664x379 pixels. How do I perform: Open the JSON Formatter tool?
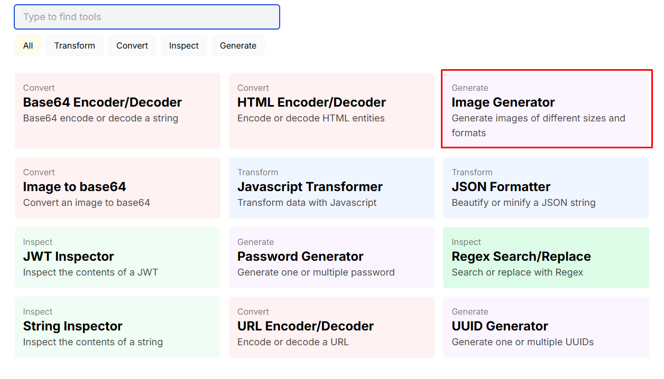(x=547, y=188)
